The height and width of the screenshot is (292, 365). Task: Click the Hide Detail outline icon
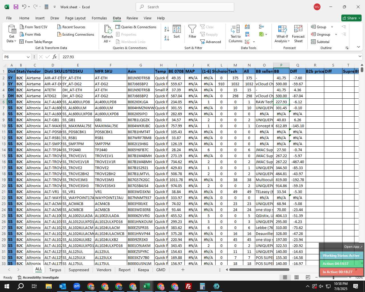coord(344,34)
